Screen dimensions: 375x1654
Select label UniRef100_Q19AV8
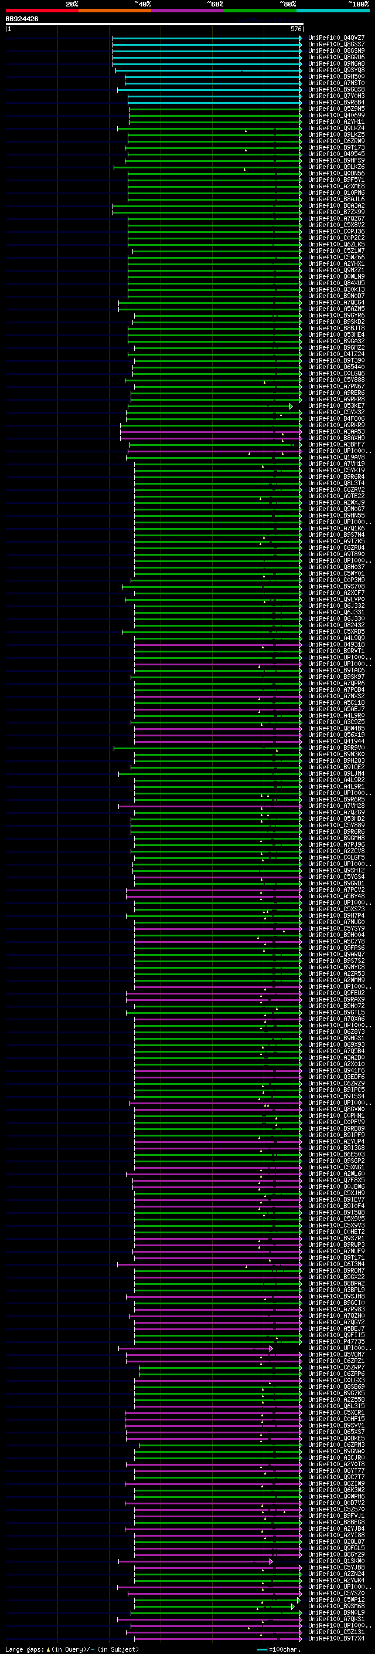(336, 458)
